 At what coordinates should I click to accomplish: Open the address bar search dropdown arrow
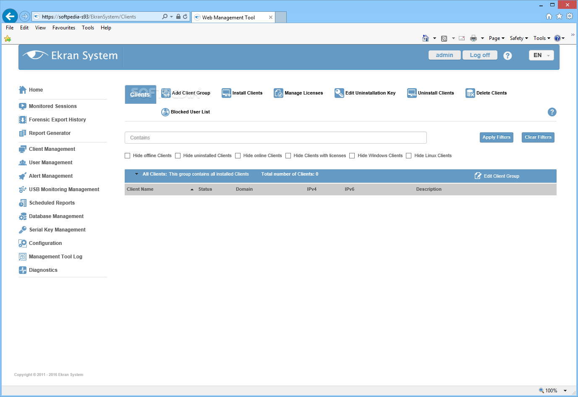pyautogui.click(x=171, y=17)
